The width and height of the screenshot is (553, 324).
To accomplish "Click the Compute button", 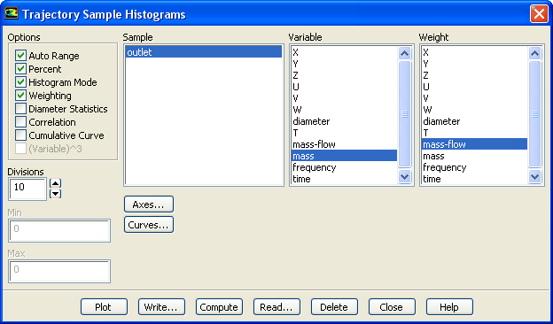I will click(219, 307).
